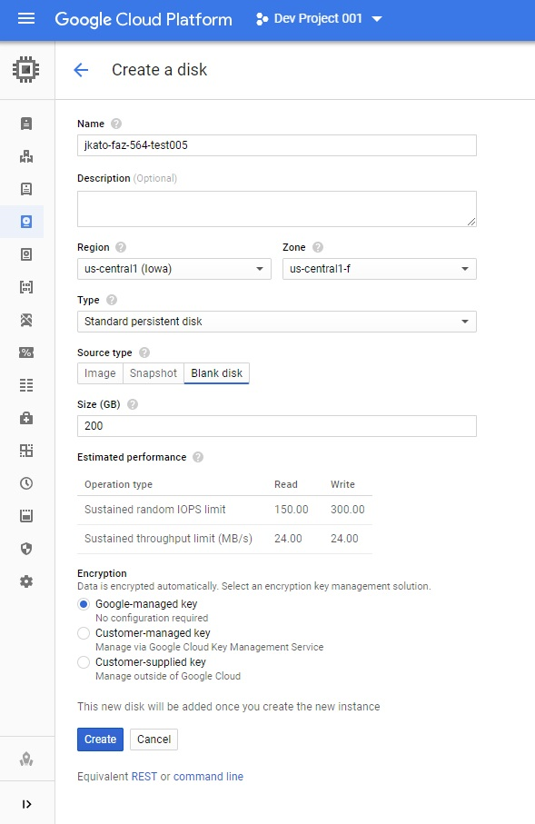Viewport: 535px width, 824px height.
Task: Click the highlighted Disks sidebar icon
Action: (27, 221)
